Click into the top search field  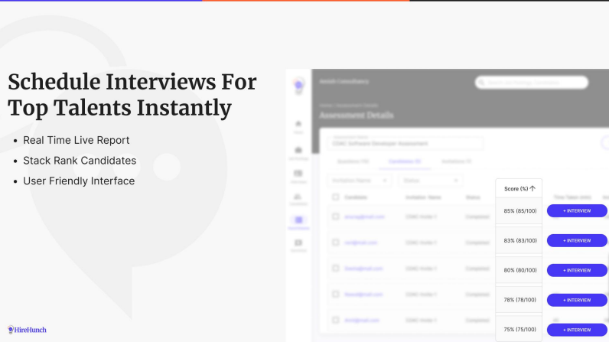pos(532,83)
